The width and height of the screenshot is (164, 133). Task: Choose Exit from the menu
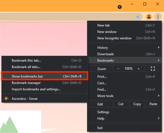(124, 128)
